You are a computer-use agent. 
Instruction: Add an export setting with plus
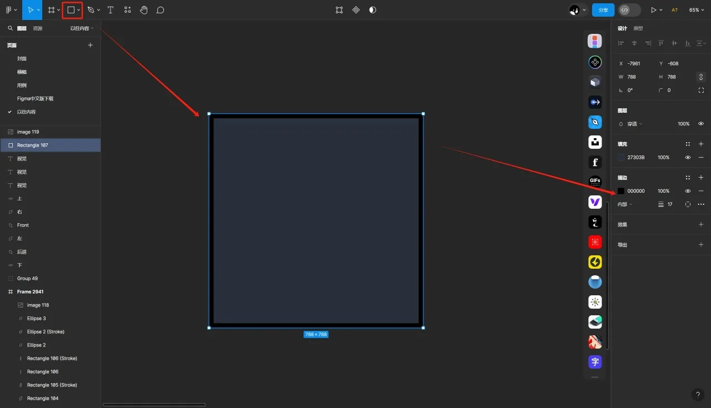coord(701,245)
